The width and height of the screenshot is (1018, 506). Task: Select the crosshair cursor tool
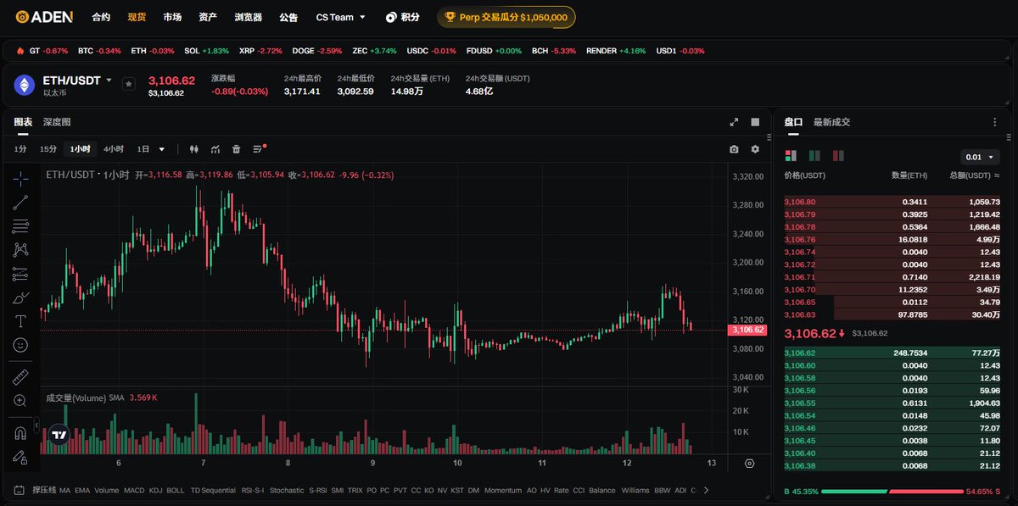click(20, 177)
